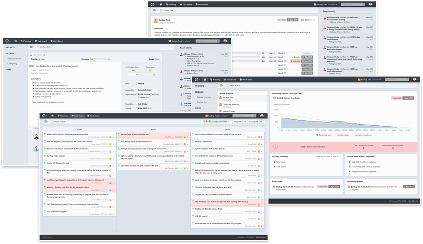The width and height of the screenshot is (423, 244).
Task: Open 'Release overview' in the task detail window sidebar
Action: (14, 58)
